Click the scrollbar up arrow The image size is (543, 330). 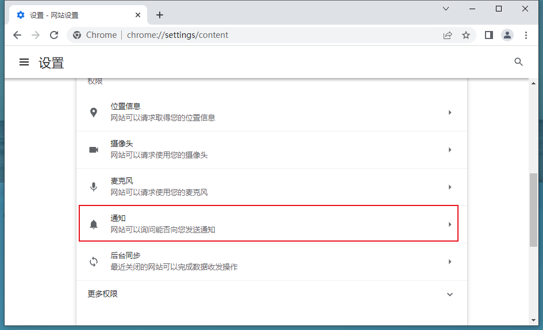point(533,83)
